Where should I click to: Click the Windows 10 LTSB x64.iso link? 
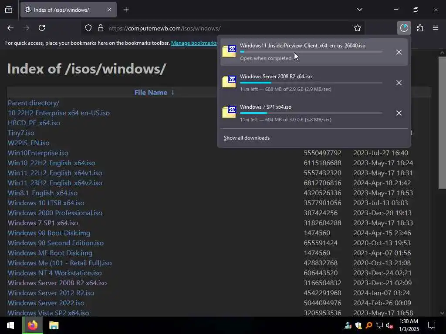tap(46, 203)
